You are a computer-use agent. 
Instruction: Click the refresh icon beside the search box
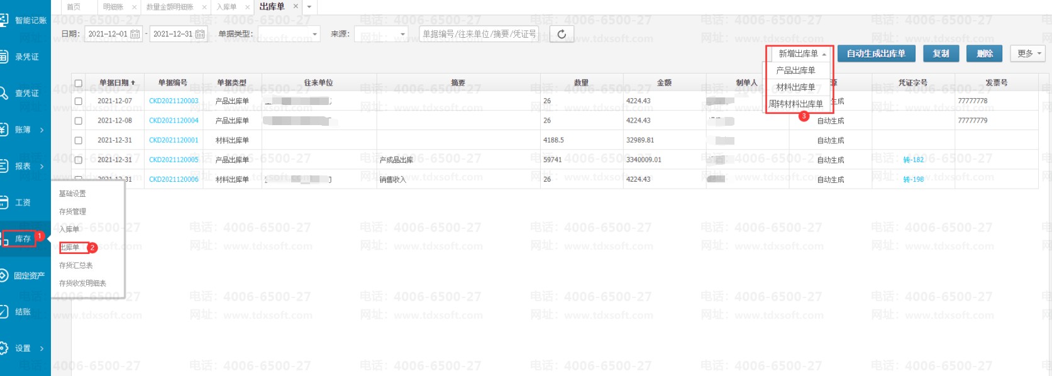pyautogui.click(x=561, y=34)
